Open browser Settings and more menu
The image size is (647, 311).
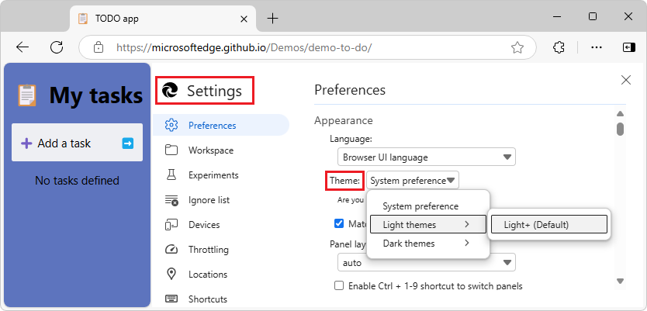[x=597, y=47]
